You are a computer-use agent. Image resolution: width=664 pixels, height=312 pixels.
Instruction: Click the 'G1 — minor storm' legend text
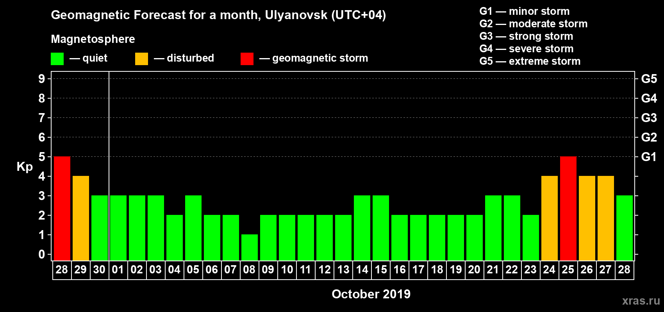[x=525, y=11]
